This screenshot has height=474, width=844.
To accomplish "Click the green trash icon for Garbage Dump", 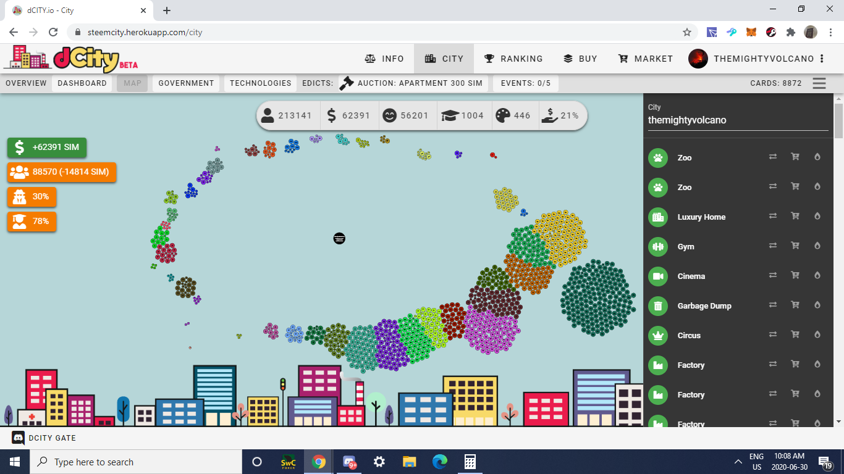I will pyautogui.click(x=658, y=306).
